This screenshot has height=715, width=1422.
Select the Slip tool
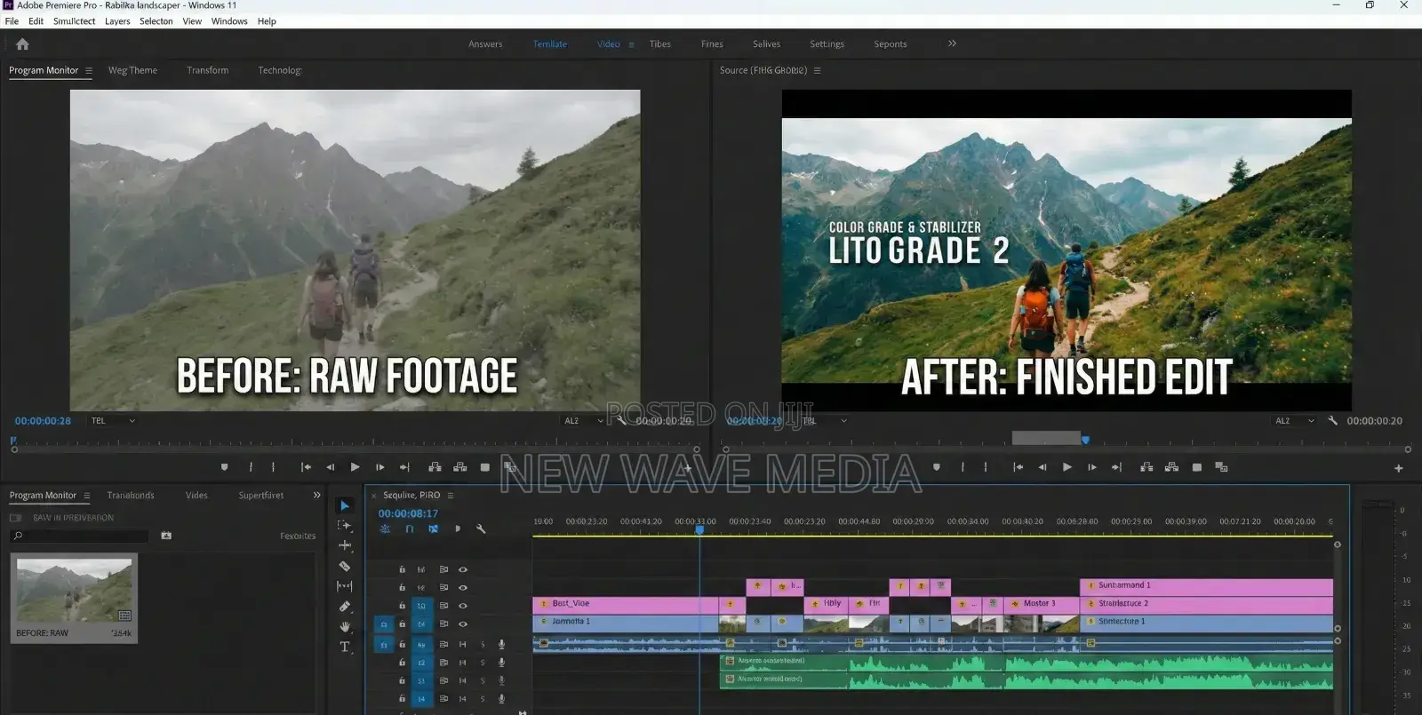pos(345,586)
